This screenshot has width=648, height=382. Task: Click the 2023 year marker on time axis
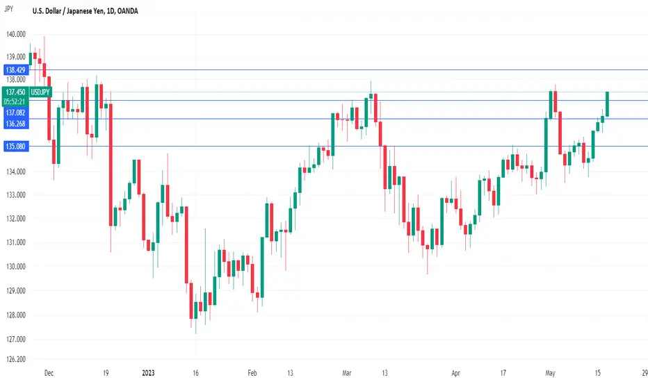(148, 373)
